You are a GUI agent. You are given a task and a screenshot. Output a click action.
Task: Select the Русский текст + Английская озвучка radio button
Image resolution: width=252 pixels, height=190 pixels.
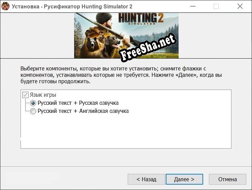pyautogui.click(x=33, y=111)
